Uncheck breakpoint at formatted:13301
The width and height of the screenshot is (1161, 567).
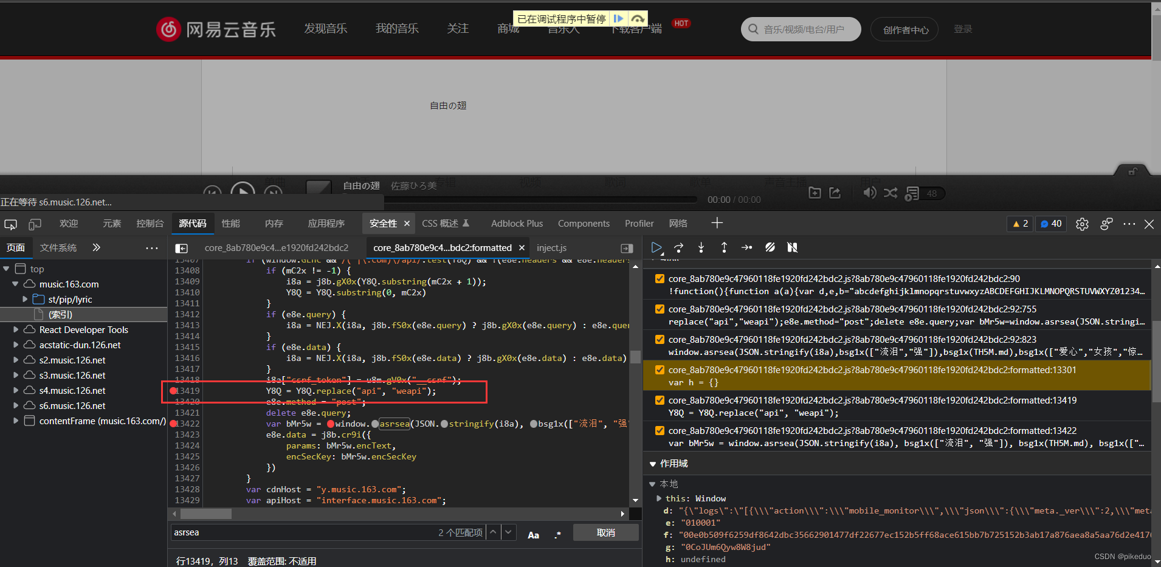point(660,370)
